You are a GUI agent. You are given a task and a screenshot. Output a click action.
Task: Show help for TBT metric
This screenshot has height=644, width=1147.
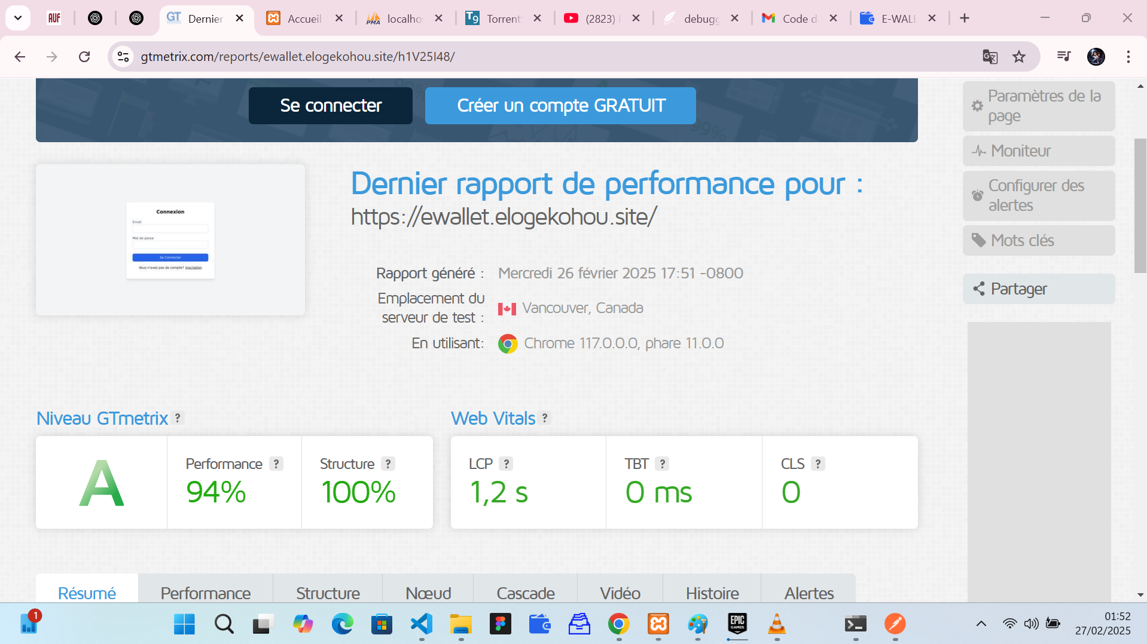pos(662,464)
